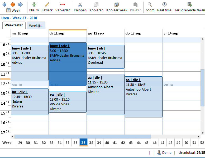205x158 pixels.
Task: Open the Zoom magnifier tool
Action: coord(150,7)
